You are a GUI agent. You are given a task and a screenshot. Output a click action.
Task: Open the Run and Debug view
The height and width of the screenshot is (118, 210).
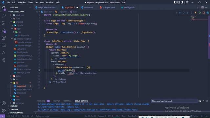click(4, 30)
